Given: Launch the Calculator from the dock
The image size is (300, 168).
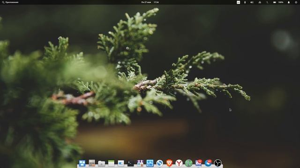Looking at the screenshot, I should 92,163.
